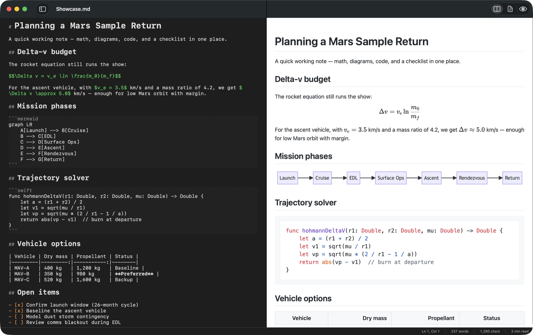Click the 'func hohmannDeltaV' line in the editor
The image size is (533, 335).
point(106,196)
